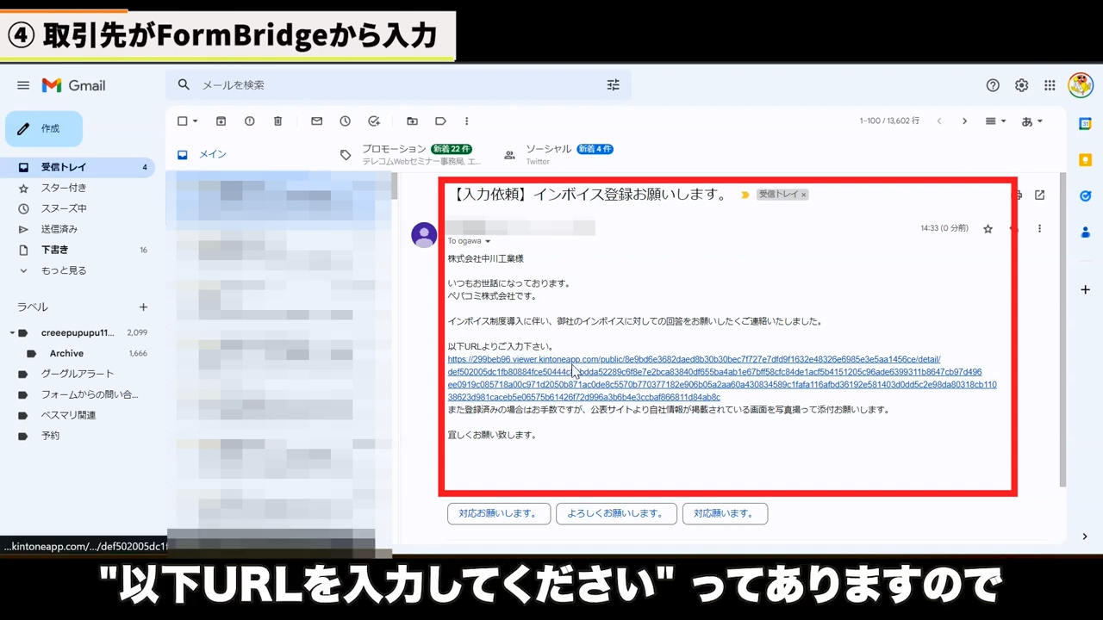
Task: Click the move to folder icon
Action: [x=412, y=121]
